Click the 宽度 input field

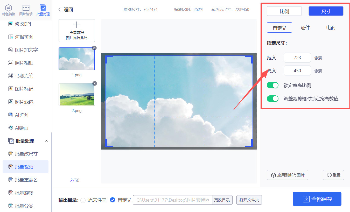297,58
